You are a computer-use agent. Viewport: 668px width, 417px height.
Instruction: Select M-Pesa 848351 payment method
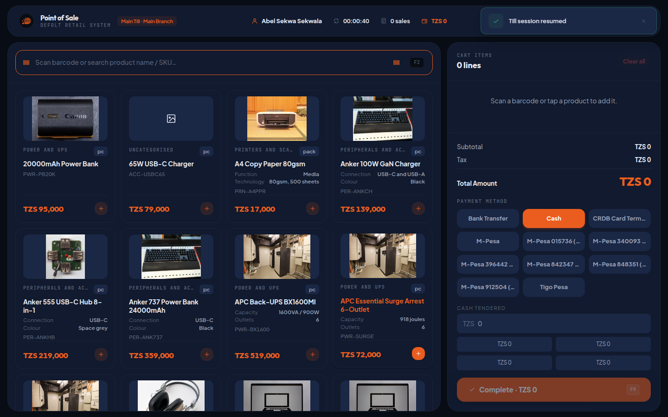click(x=620, y=265)
